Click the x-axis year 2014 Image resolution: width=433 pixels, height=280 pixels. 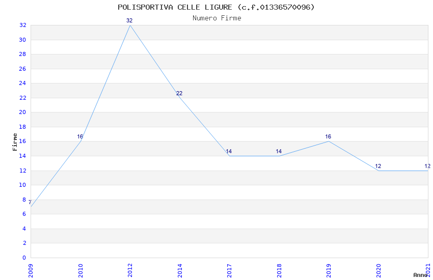[x=180, y=271]
